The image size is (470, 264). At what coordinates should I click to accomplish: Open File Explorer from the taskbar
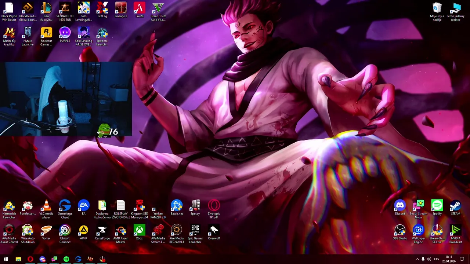point(18,259)
